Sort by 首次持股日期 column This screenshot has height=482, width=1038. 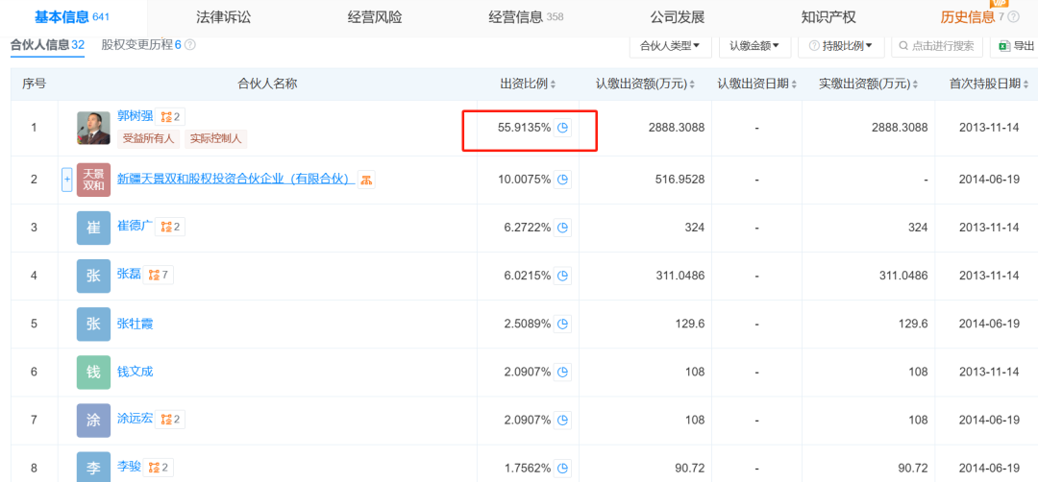point(1026,84)
